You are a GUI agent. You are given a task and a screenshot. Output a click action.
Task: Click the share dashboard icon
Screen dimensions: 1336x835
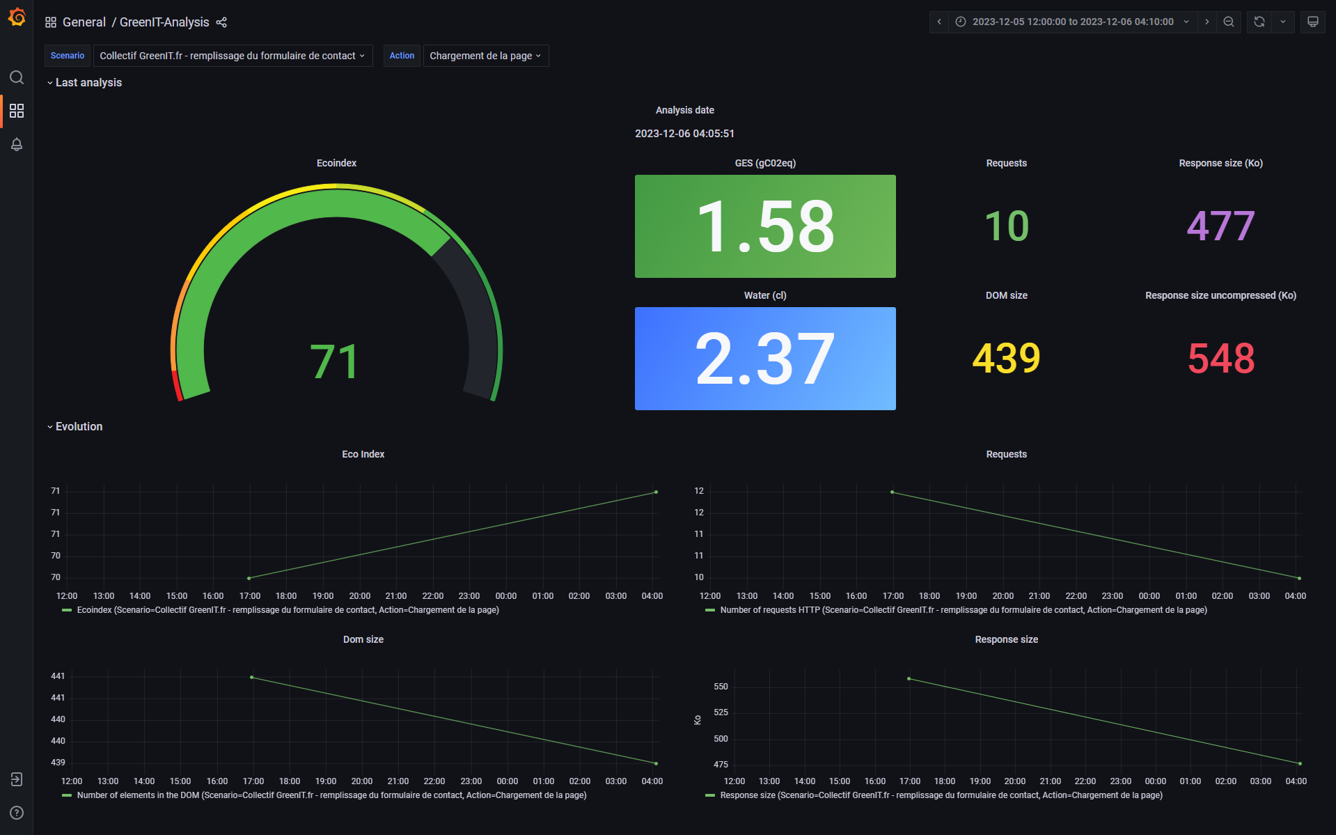221,22
